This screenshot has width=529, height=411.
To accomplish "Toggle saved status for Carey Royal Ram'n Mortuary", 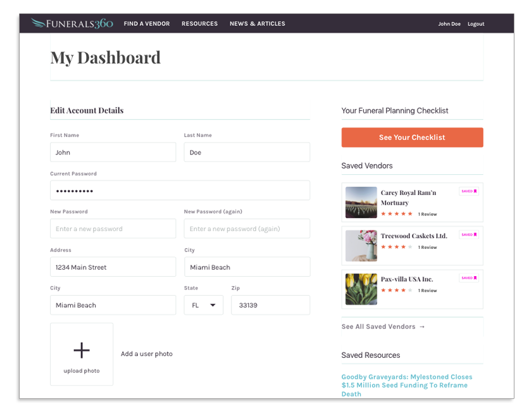I will point(468,190).
